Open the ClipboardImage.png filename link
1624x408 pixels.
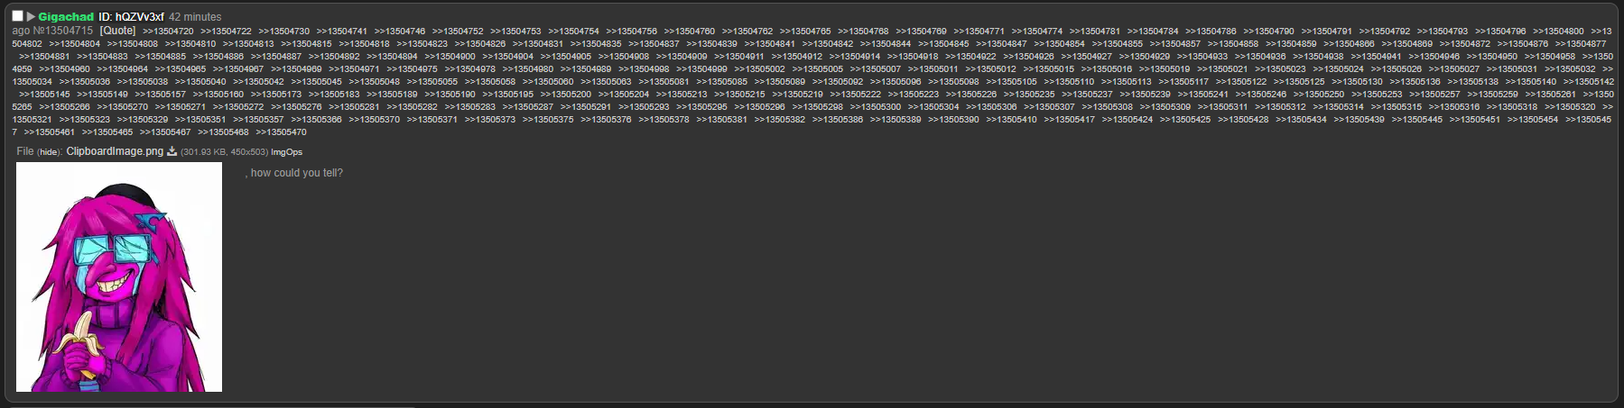[115, 151]
